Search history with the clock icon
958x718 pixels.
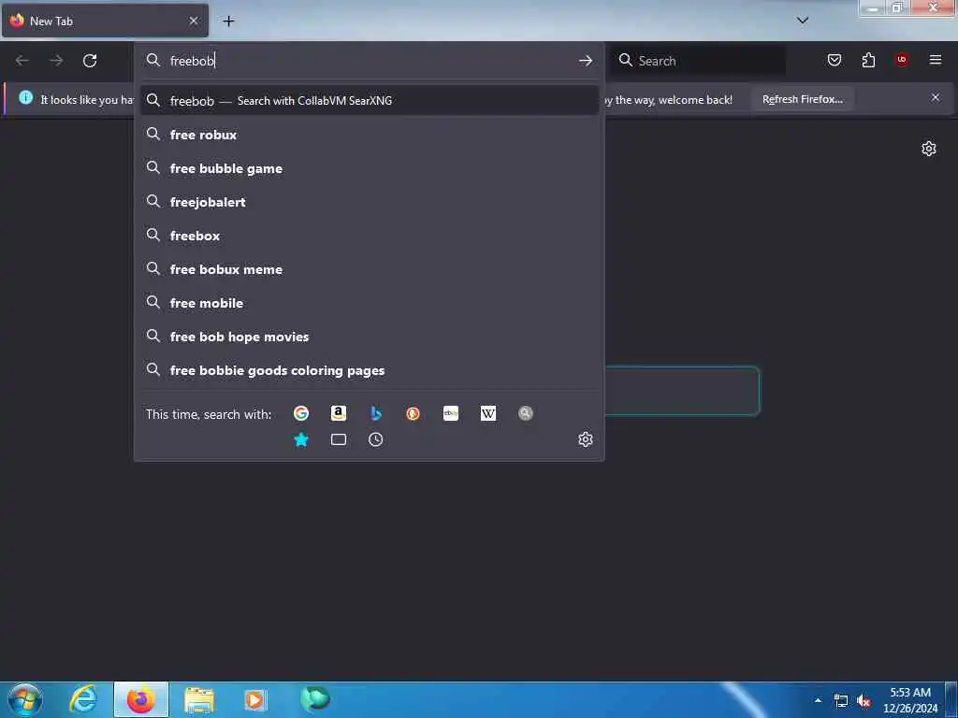point(376,439)
